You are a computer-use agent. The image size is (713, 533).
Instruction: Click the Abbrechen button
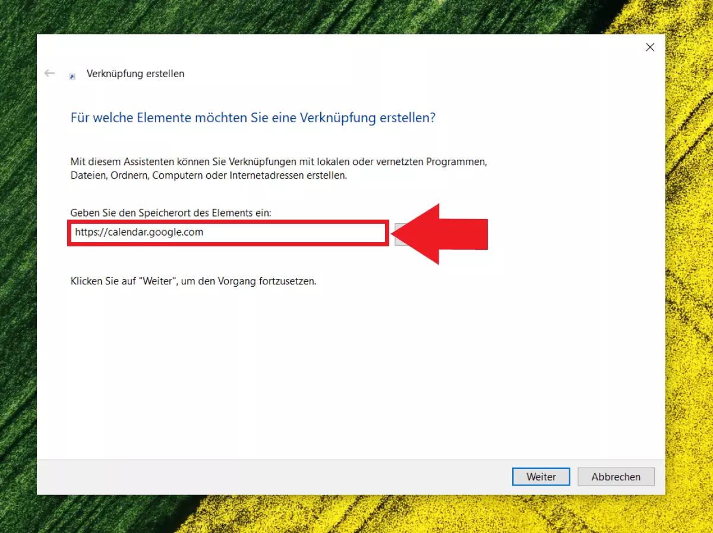[x=616, y=477]
